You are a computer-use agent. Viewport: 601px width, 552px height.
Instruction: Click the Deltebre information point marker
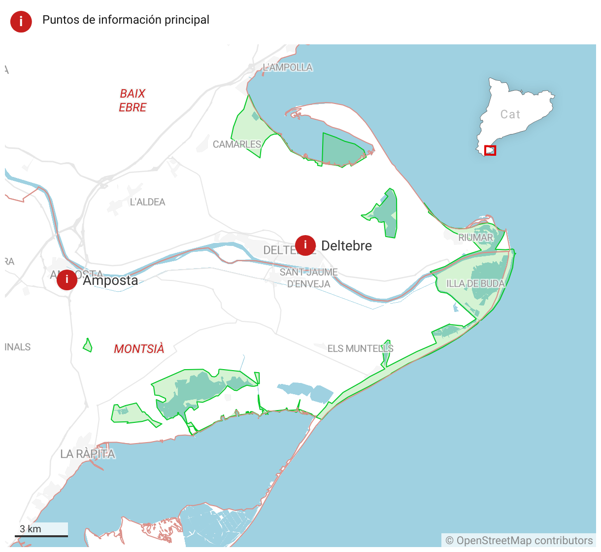(305, 245)
